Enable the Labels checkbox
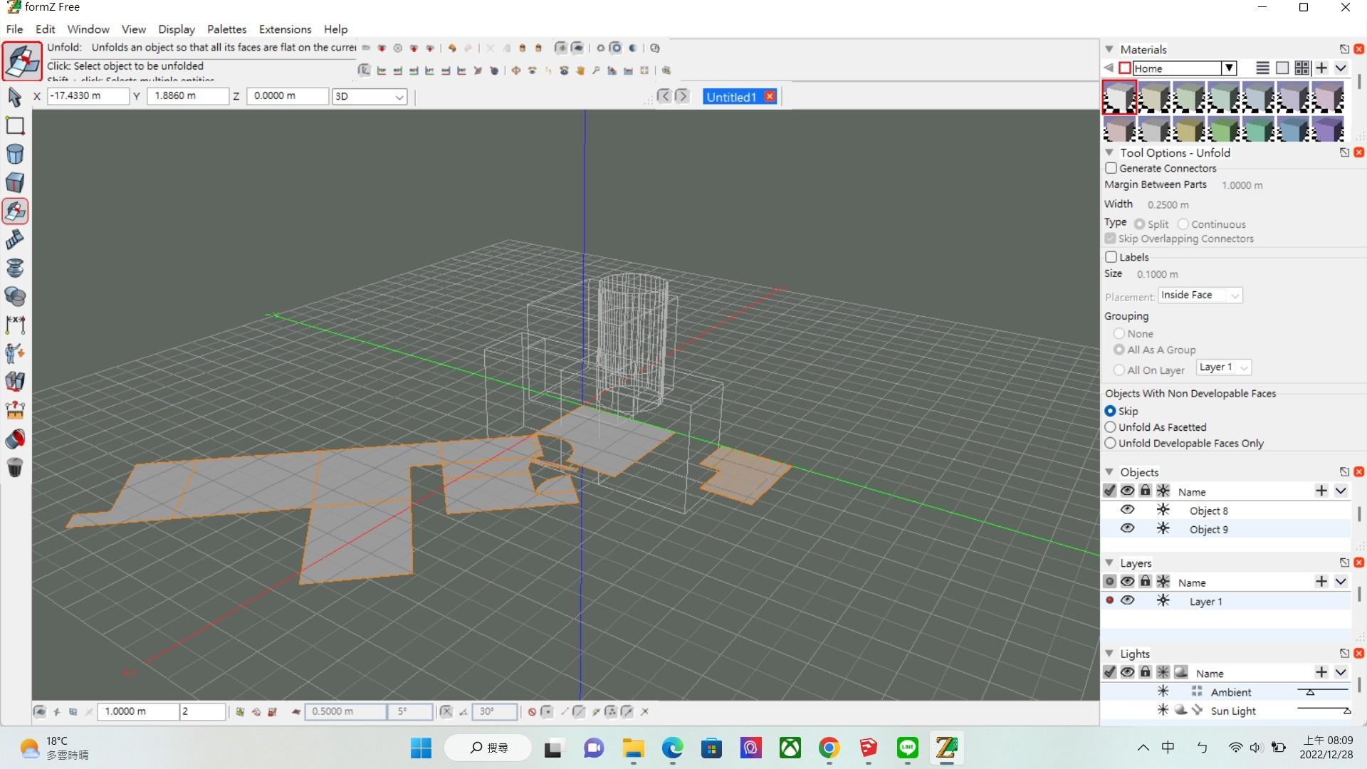1367x769 pixels. [1111, 257]
